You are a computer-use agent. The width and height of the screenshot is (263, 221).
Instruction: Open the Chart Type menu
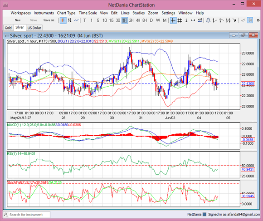click(x=66, y=13)
